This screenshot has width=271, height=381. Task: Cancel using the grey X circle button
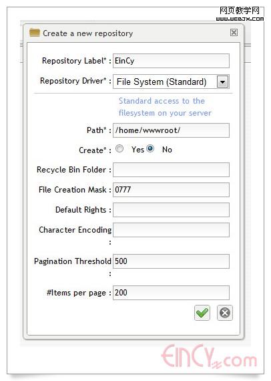[225, 313]
